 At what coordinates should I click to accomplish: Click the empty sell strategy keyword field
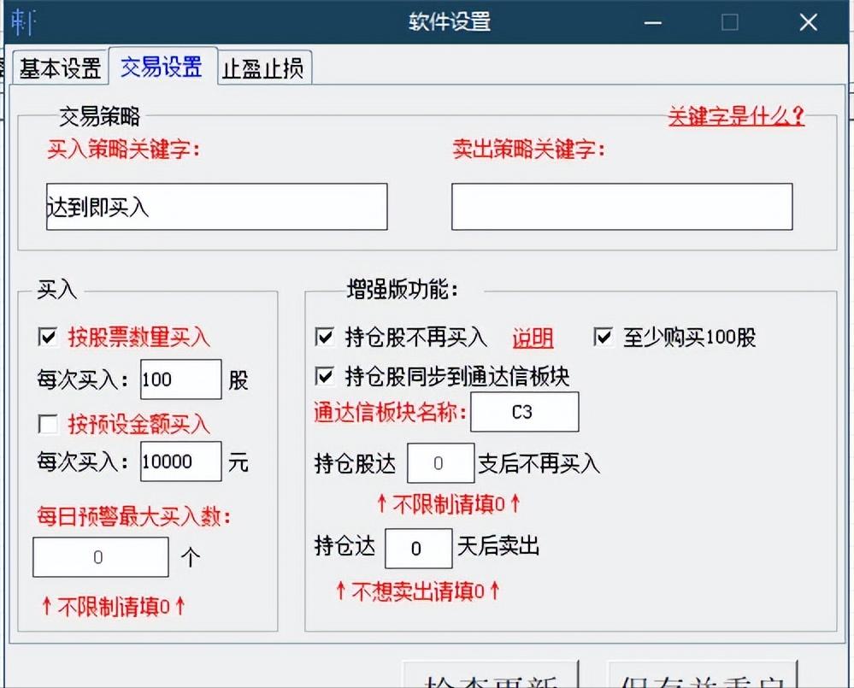[x=622, y=207]
